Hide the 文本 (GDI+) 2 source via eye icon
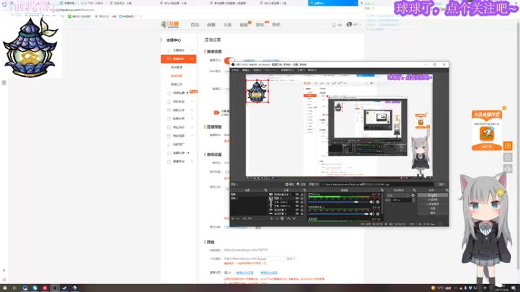520x292 pixels. click(297, 206)
